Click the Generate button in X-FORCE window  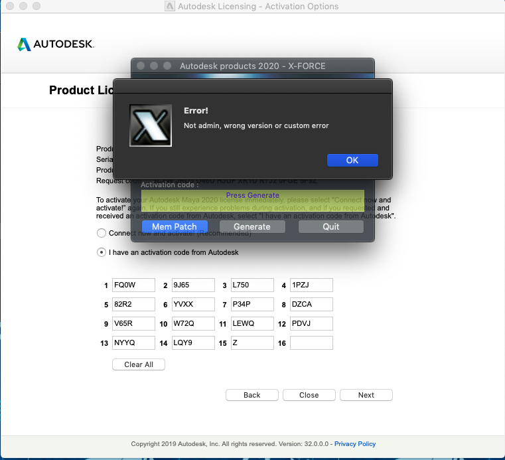tap(252, 226)
